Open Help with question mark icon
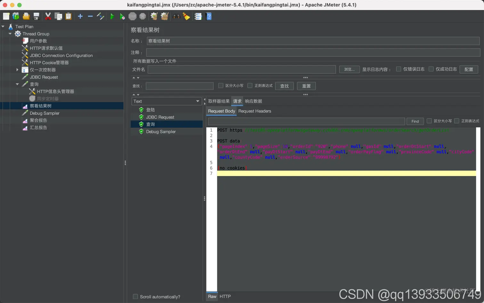The height and width of the screenshot is (303, 484). 209,16
